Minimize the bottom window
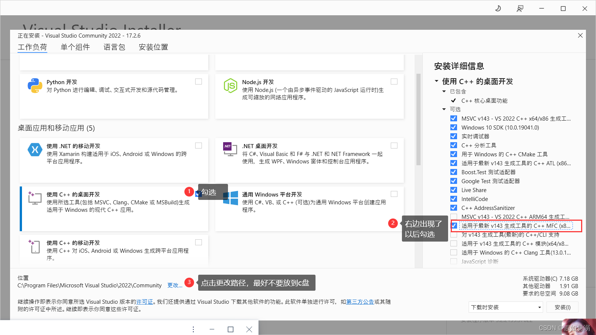This screenshot has width=596, height=335. pos(212,329)
